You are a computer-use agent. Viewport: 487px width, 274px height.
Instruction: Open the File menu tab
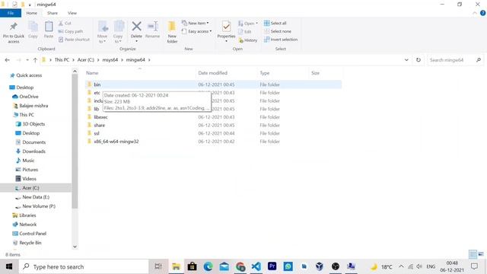click(11, 13)
